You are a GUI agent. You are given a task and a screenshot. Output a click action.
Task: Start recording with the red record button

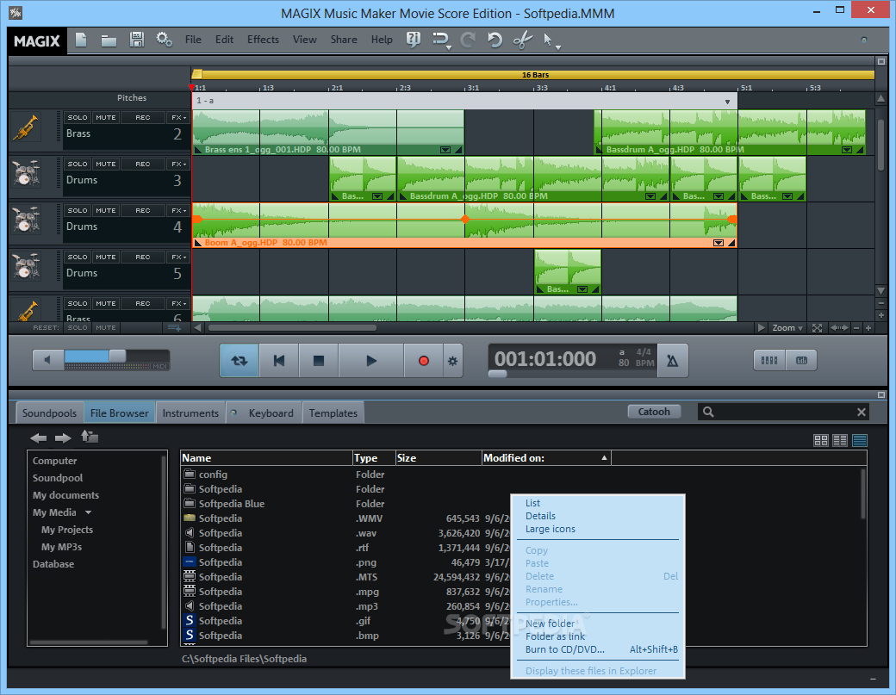(x=423, y=361)
